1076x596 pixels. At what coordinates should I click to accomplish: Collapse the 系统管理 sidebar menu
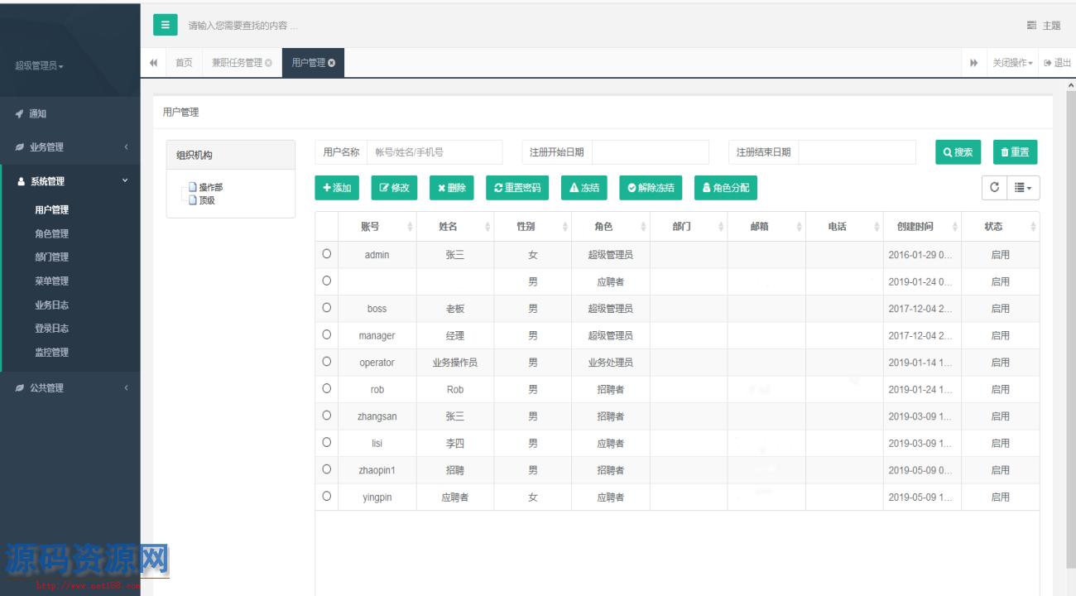tap(70, 181)
